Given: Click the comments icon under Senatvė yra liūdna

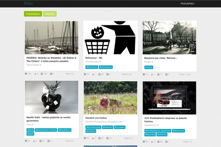Looking at the screenshot, I should [108, 138].
